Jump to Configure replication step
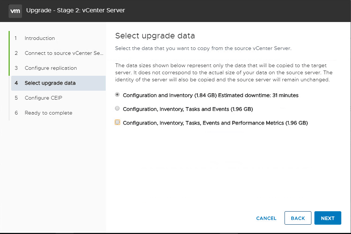This screenshot has width=351, height=234. click(x=51, y=68)
